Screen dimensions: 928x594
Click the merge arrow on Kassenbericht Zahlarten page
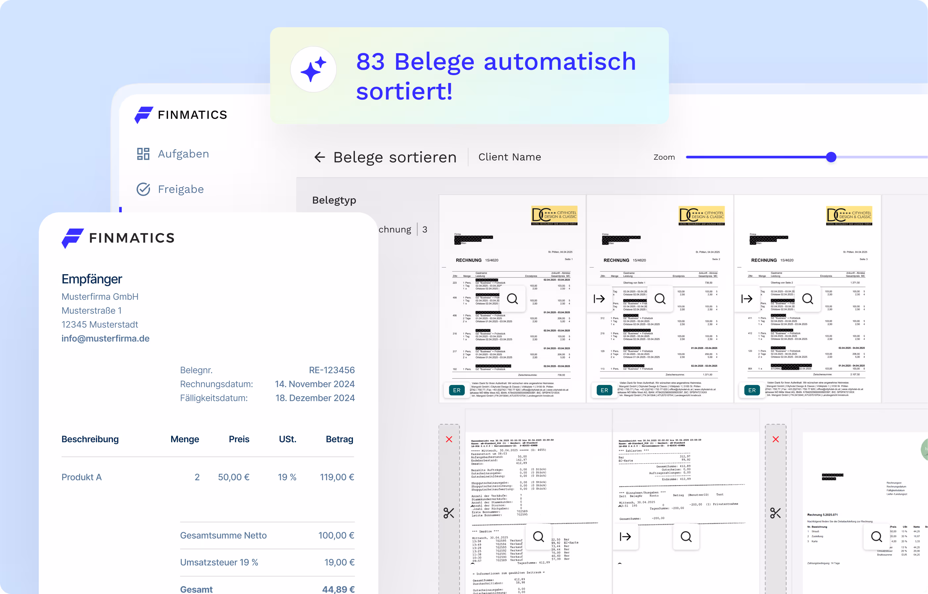tap(625, 536)
